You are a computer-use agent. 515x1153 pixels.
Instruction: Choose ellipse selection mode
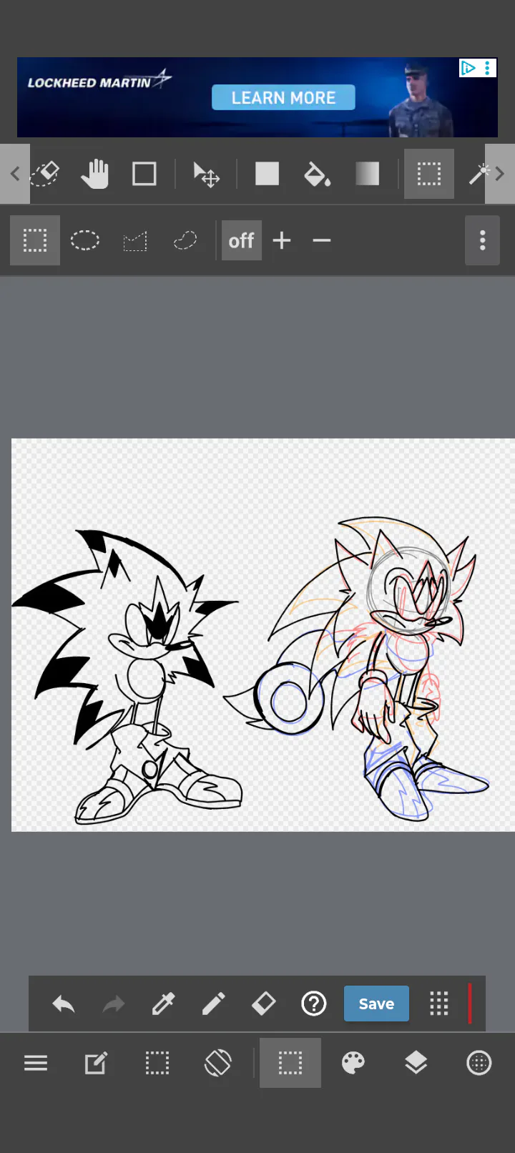point(85,240)
